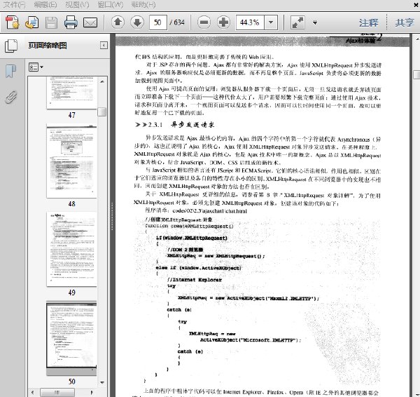This screenshot has height=397, width=420.
Task: Click the page number field showing 50
Action: click(x=157, y=22)
